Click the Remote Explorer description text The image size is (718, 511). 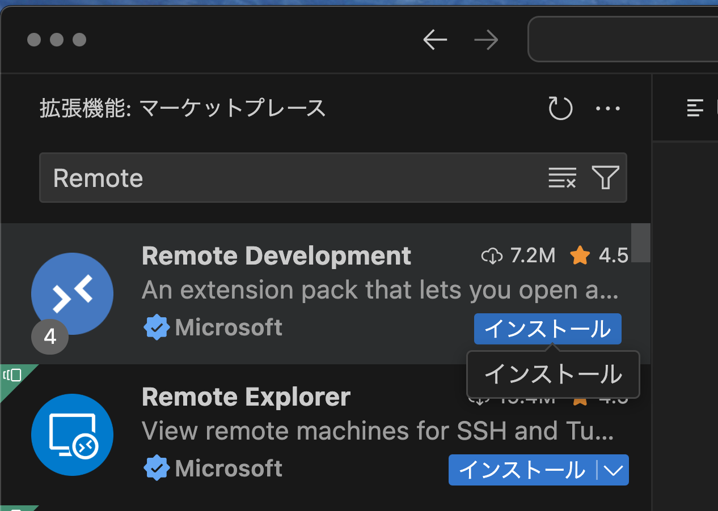pyautogui.click(x=378, y=432)
